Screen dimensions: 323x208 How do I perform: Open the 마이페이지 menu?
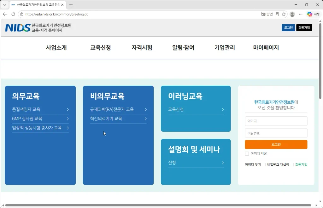(266, 48)
